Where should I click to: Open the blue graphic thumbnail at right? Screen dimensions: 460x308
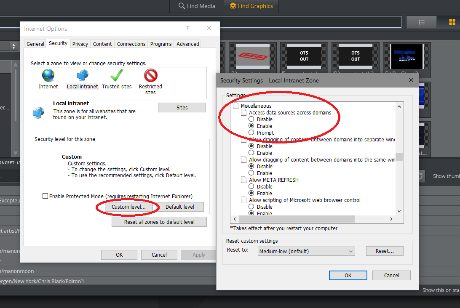(x=407, y=56)
